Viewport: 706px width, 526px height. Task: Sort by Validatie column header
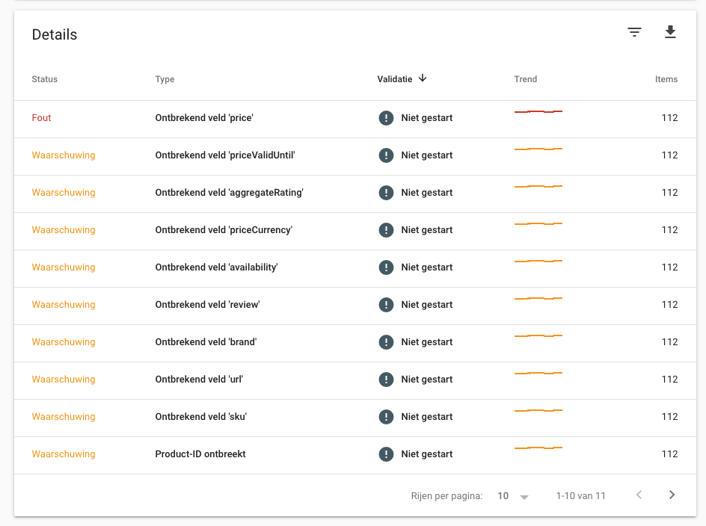[394, 79]
